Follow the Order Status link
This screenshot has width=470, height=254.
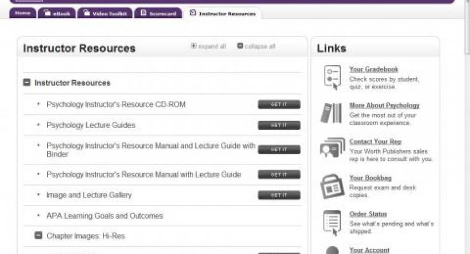[x=368, y=214]
